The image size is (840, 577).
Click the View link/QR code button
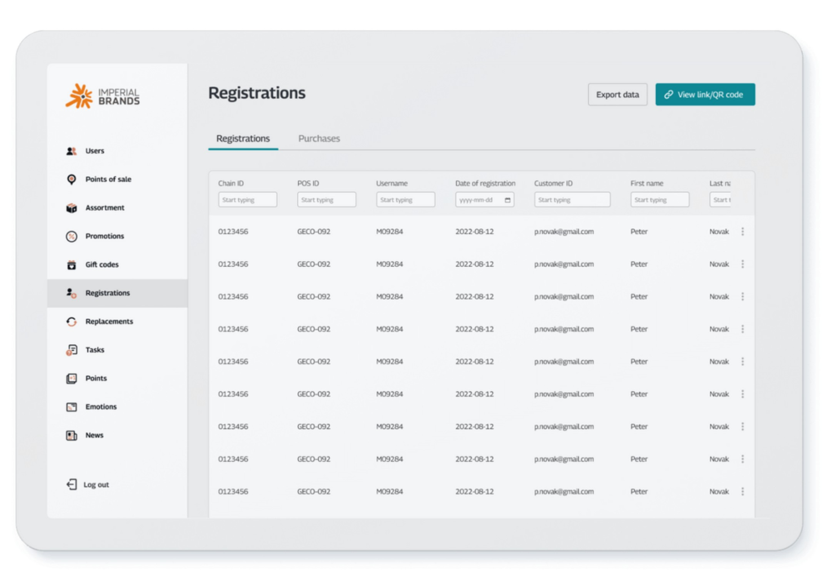point(705,95)
